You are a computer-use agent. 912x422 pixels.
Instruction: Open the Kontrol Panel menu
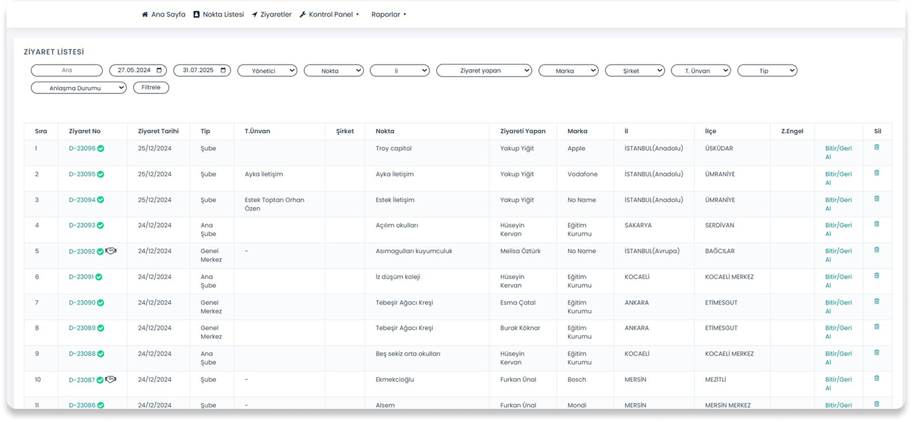[329, 14]
